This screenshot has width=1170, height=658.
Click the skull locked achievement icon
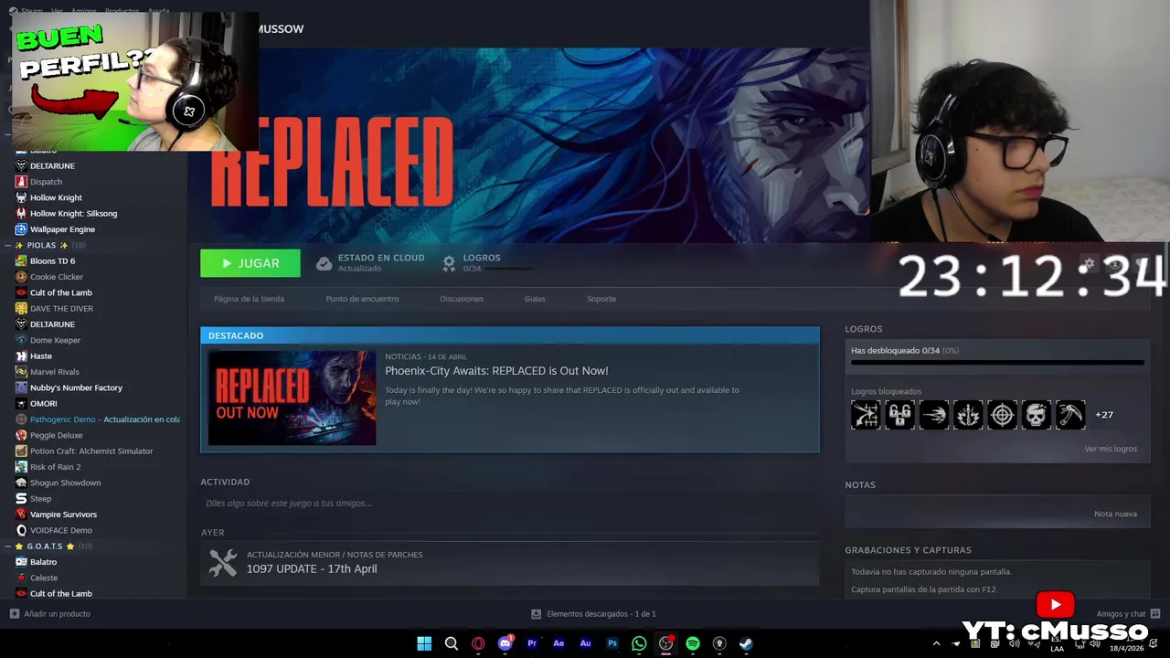(x=1037, y=415)
